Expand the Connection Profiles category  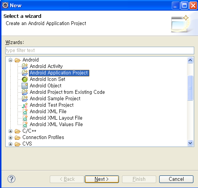pos(11,137)
